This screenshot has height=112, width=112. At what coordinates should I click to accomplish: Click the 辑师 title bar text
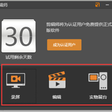[x=4, y=5]
